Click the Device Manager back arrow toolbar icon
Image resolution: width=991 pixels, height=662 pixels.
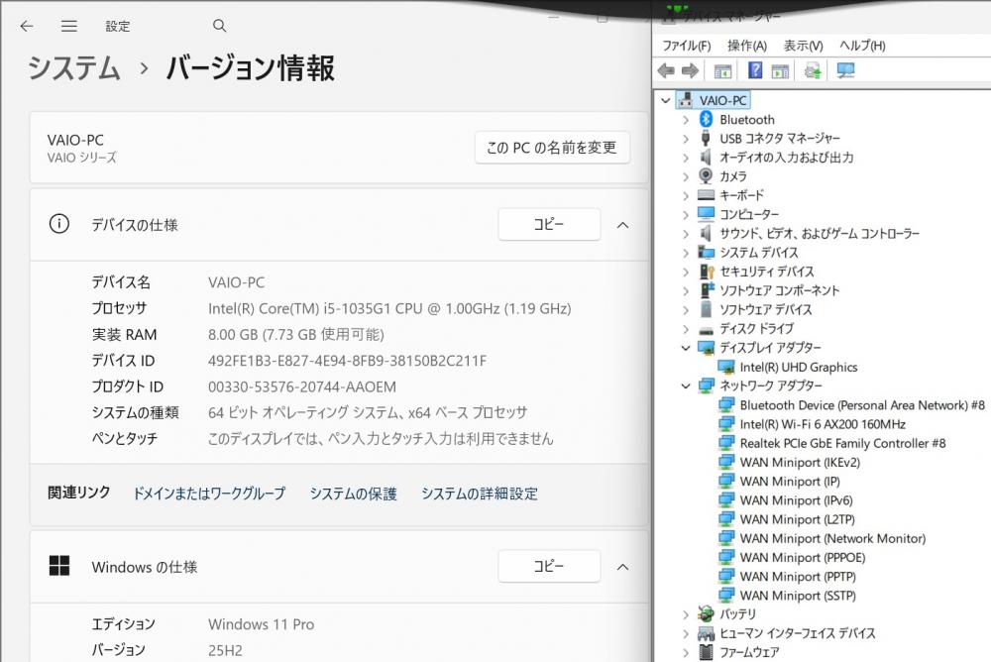[x=666, y=70]
